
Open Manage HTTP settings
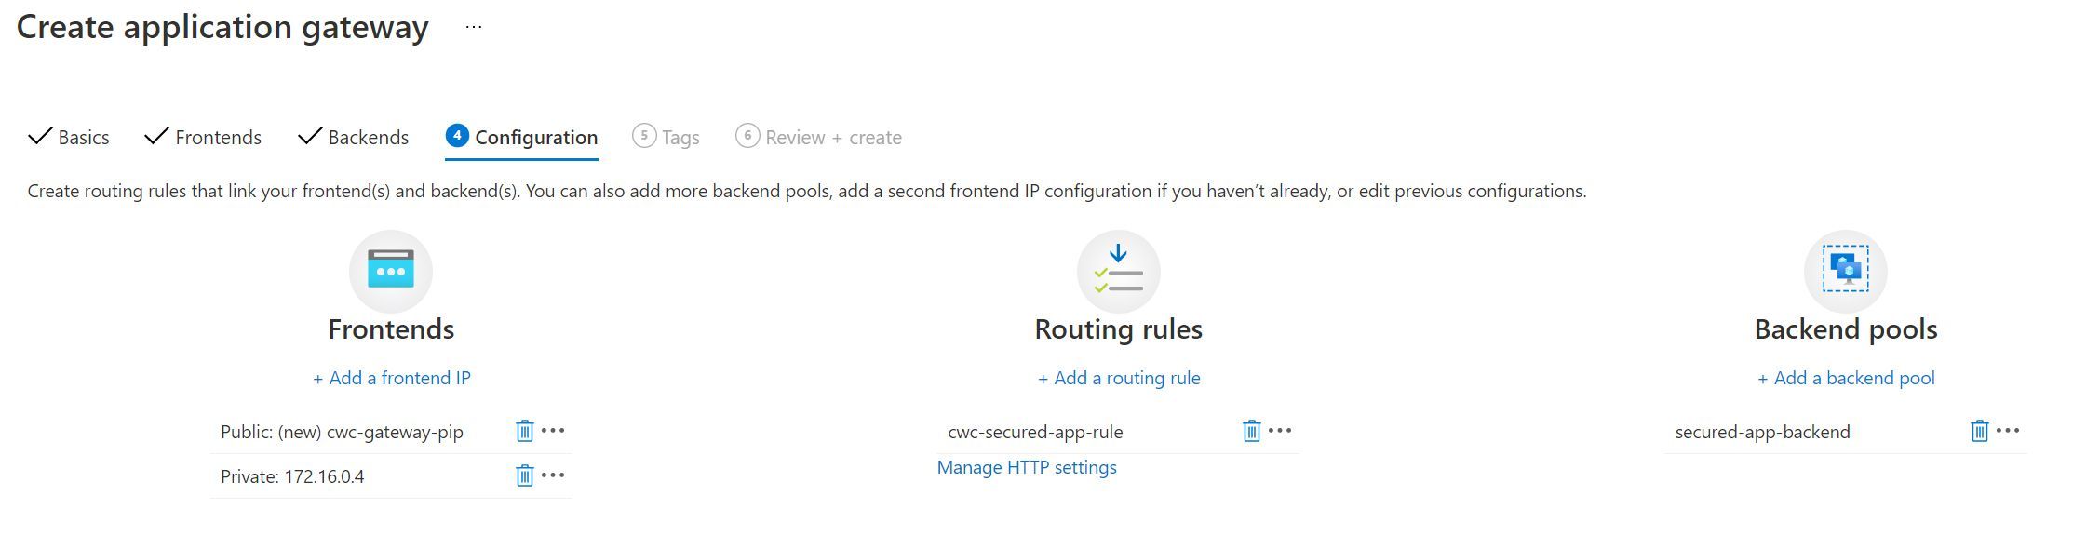[1026, 467]
